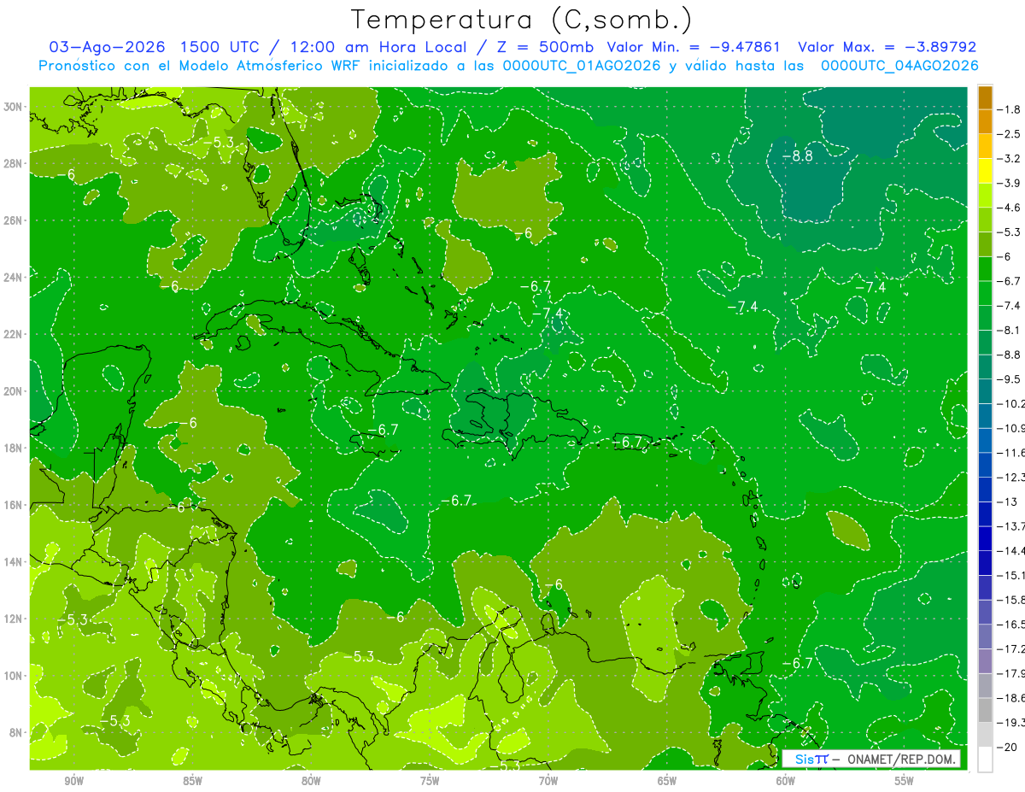
Task: Select the dark blue swatch between -13.7 and -14.4
Action: [x=985, y=538]
